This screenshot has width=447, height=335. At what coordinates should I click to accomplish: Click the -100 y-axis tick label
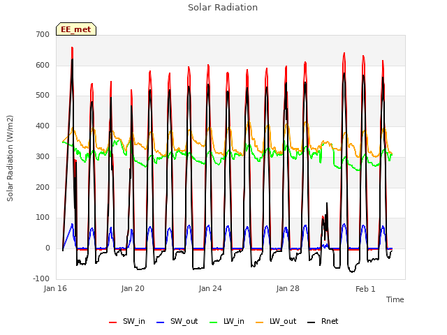tap(41, 278)
